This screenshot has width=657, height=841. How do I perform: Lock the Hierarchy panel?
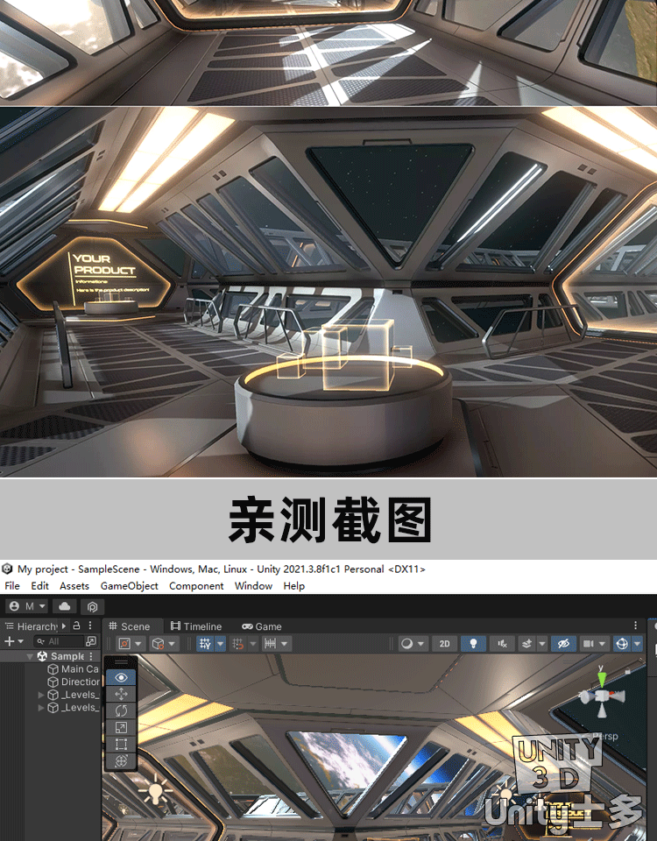[77, 625]
